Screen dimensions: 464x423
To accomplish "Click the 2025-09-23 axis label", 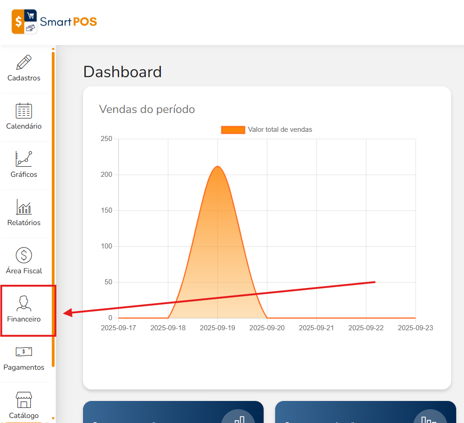I will [415, 328].
